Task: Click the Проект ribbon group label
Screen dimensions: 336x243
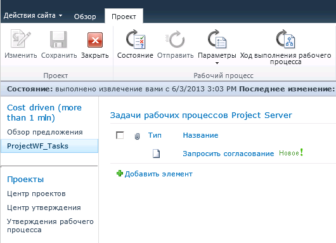Action: click(56, 76)
